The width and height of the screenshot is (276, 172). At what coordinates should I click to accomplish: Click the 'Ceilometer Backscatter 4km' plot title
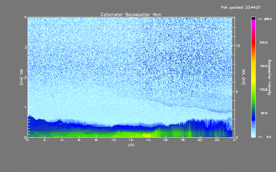coord(131,14)
